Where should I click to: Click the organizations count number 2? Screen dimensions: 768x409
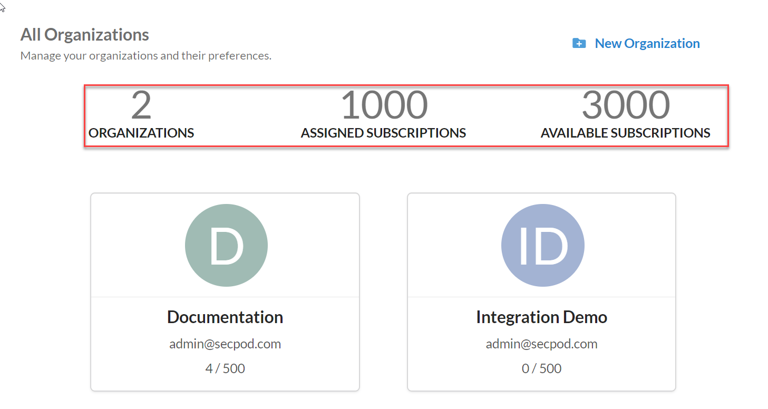coord(141,105)
